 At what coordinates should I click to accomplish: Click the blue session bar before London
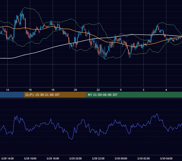tap(12, 95)
